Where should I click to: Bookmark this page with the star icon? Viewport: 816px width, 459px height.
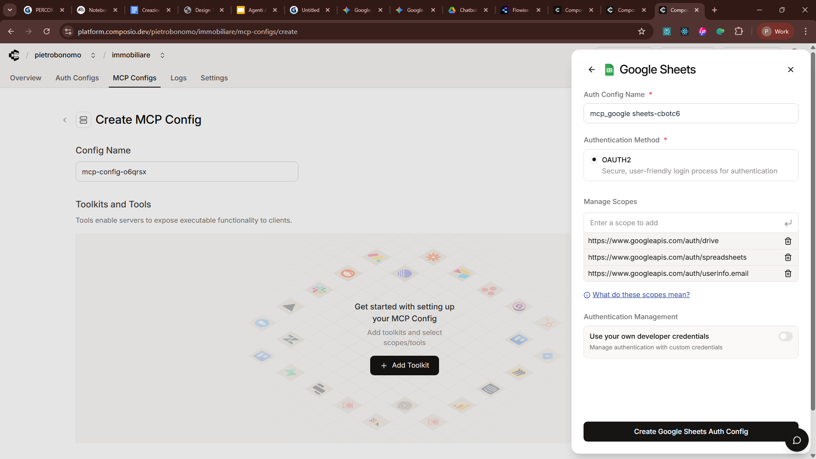[641, 31]
